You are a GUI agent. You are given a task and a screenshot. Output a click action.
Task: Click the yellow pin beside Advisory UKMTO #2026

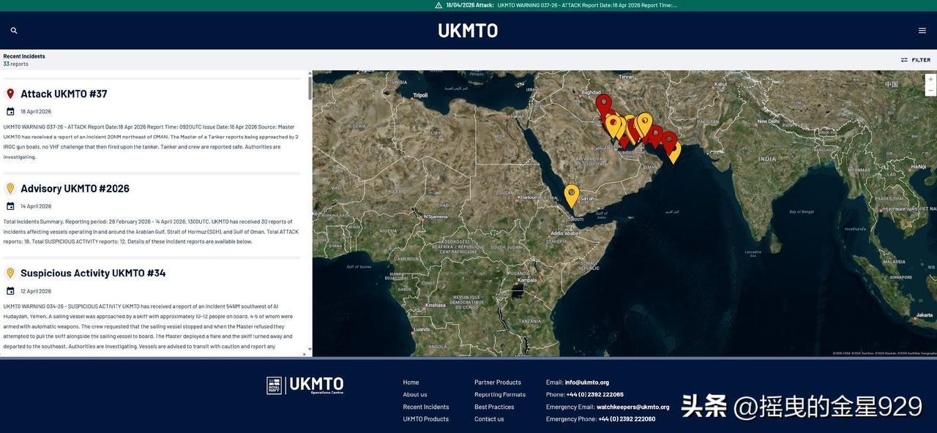10,188
